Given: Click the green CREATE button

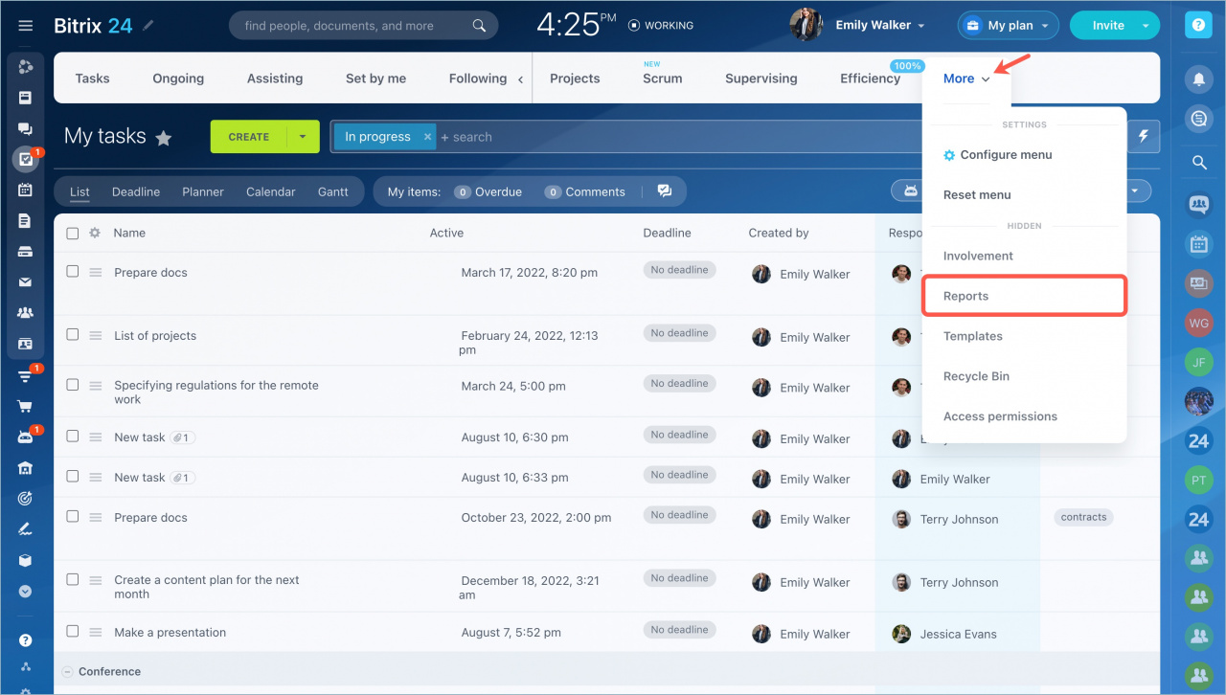Looking at the screenshot, I should tap(249, 137).
